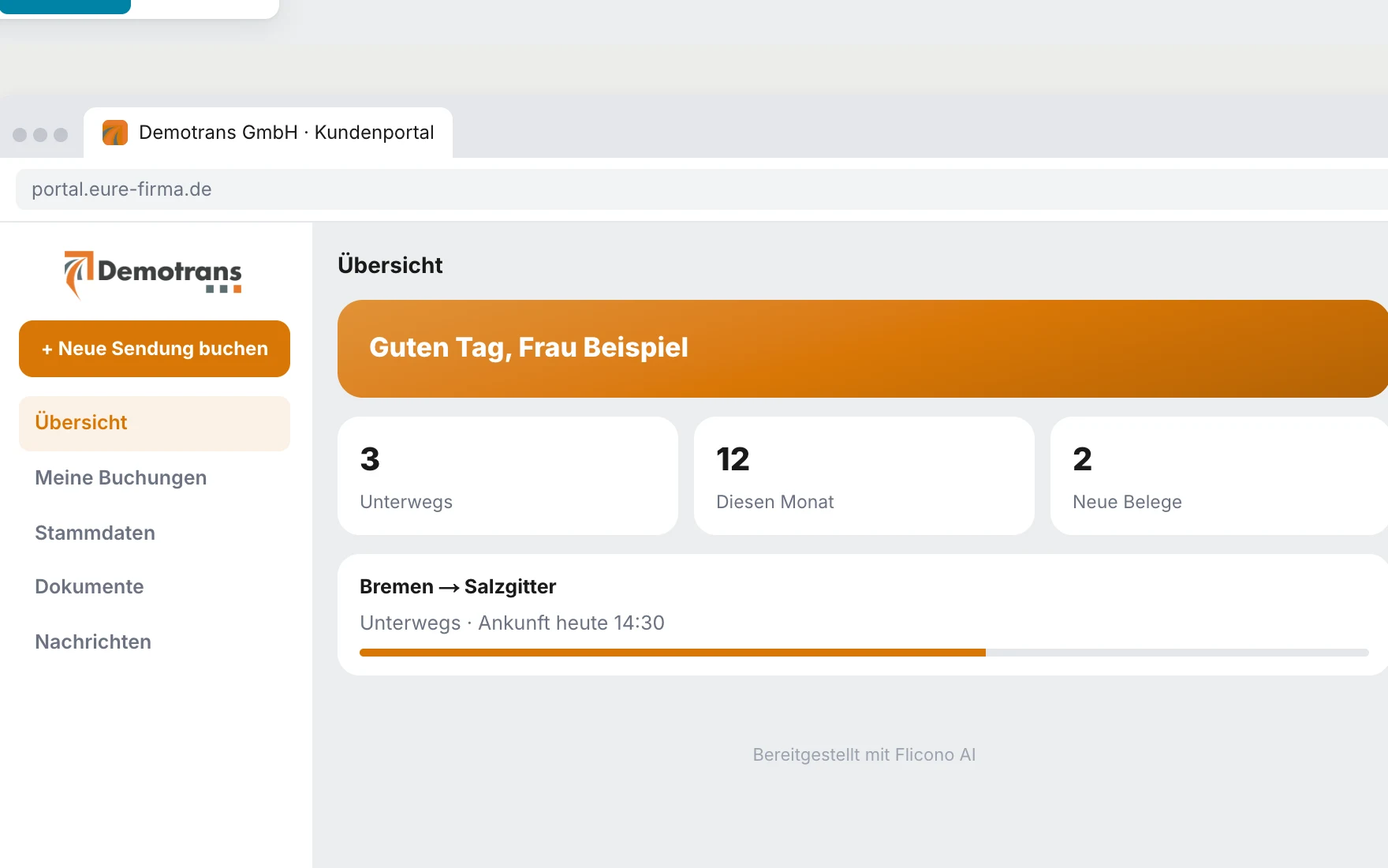Click the 3 Unterwegs stat card
This screenshot has height=868, width=1388.
(x=508, y=476)
